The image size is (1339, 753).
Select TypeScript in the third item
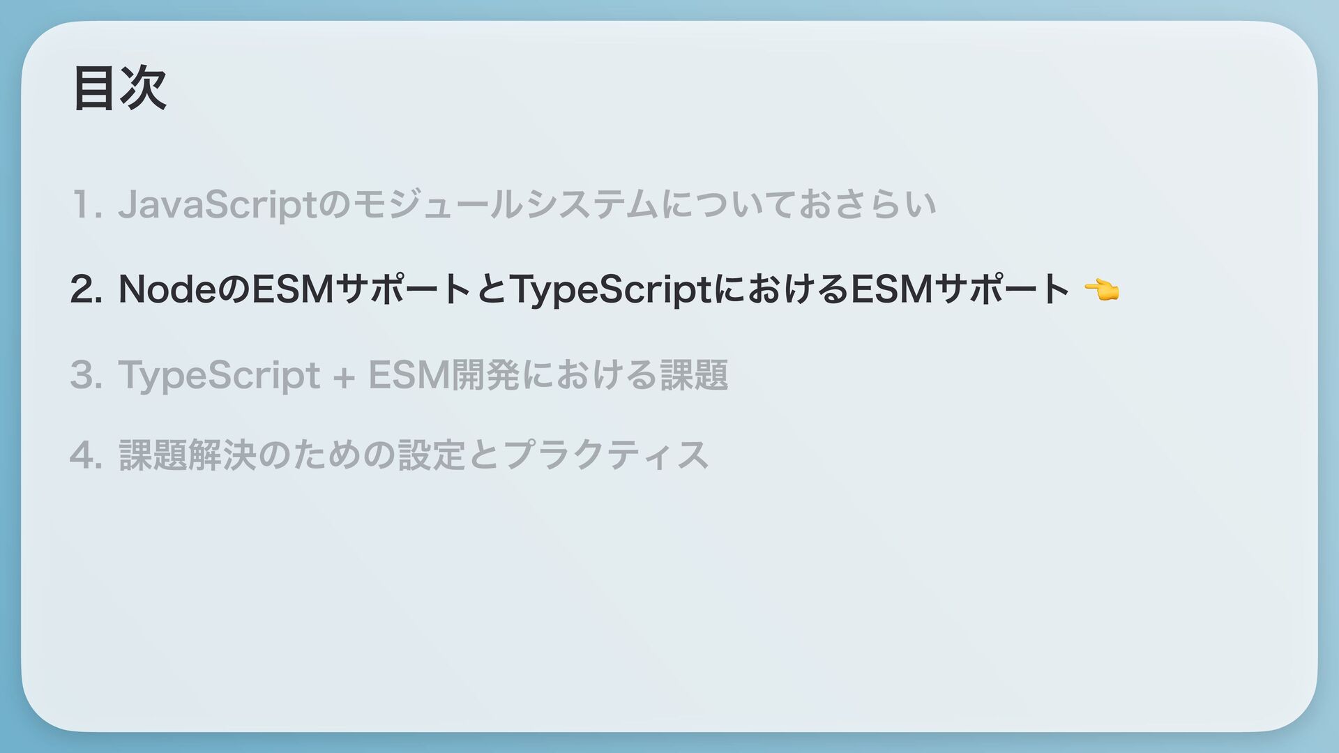click(219, 376)
